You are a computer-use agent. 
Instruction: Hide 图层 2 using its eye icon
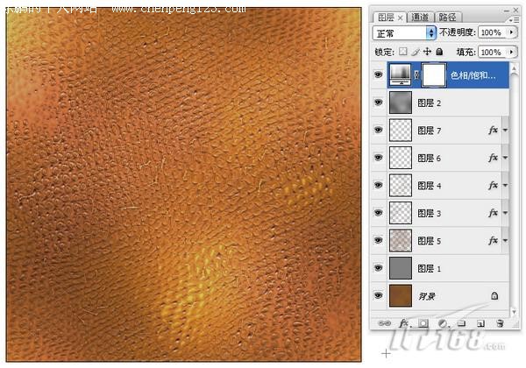379,103
